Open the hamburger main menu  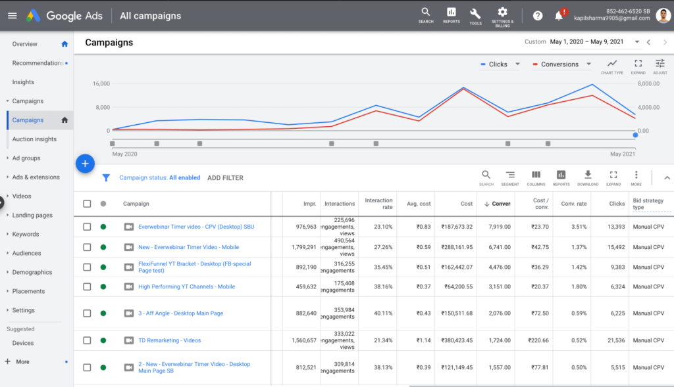[13, 16]
